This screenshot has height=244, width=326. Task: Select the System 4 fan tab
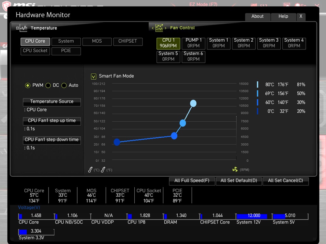[x=294, y=43]
